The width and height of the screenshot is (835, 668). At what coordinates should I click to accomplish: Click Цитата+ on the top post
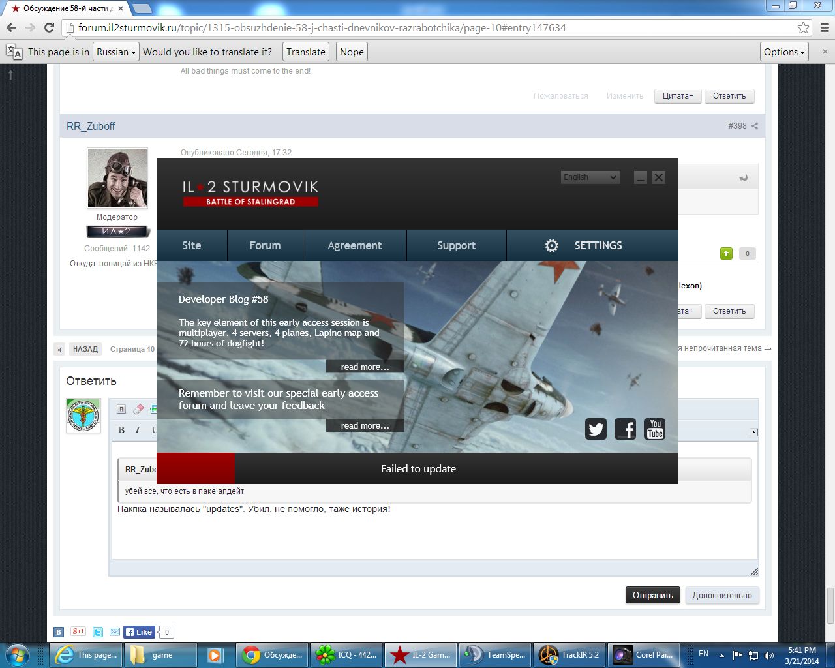pos(678,95)
